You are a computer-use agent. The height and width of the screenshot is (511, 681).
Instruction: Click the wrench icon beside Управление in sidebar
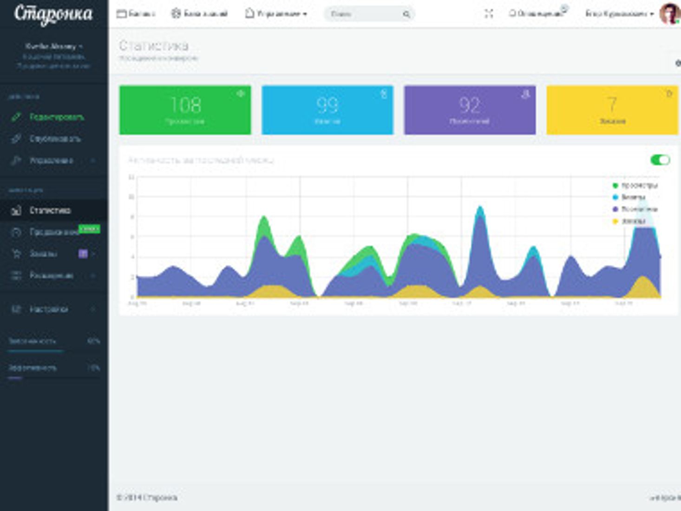point(16,160)
